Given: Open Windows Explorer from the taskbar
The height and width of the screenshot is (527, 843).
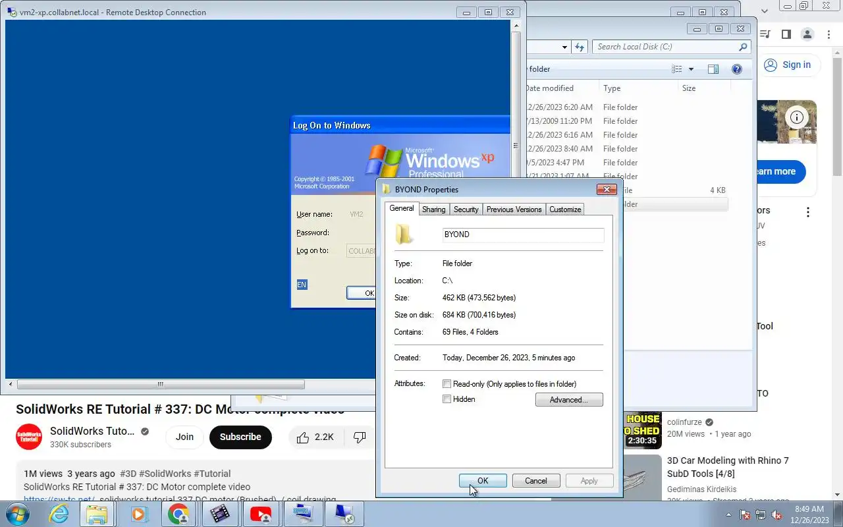Looking at the screenshot, I should click(96, 514).
